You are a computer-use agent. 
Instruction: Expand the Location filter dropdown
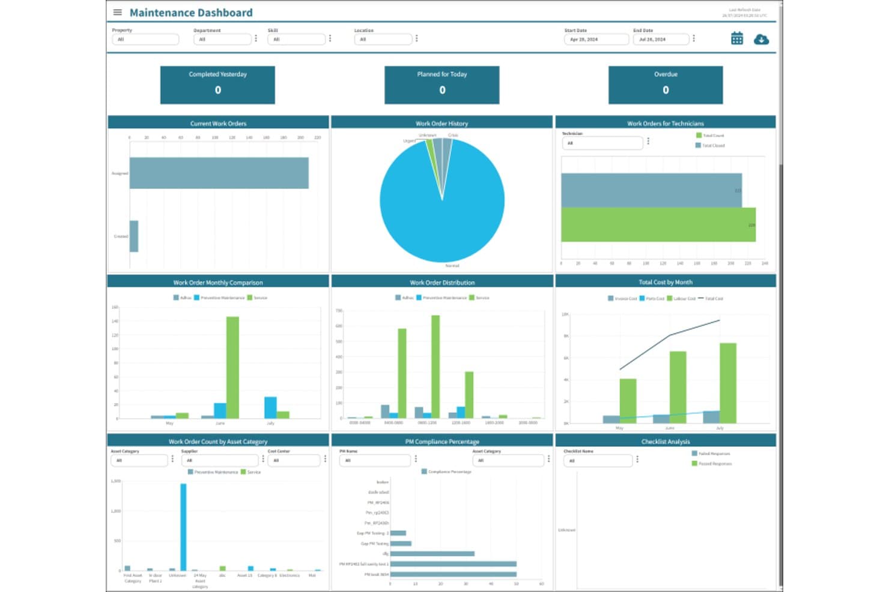tap(383, 40)
